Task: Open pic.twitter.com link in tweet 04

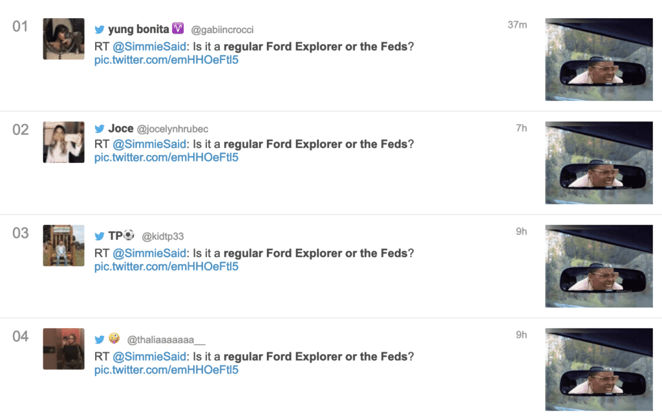Action: (x=166, y=370)
